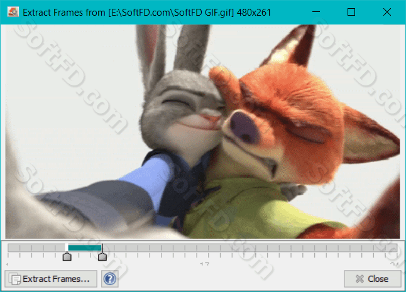The image size is (406, 292).
Task: Click the GIF preview image
Action: click(x=202, y=131)
